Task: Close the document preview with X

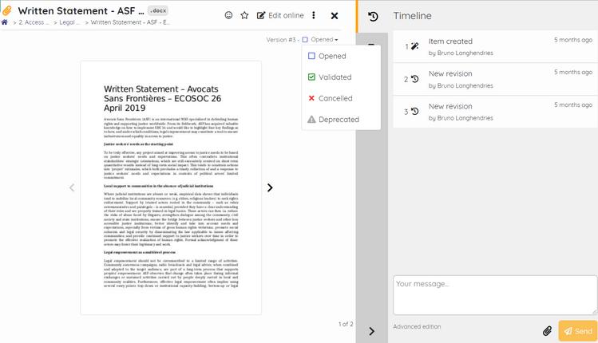Action: pos(335,16)
